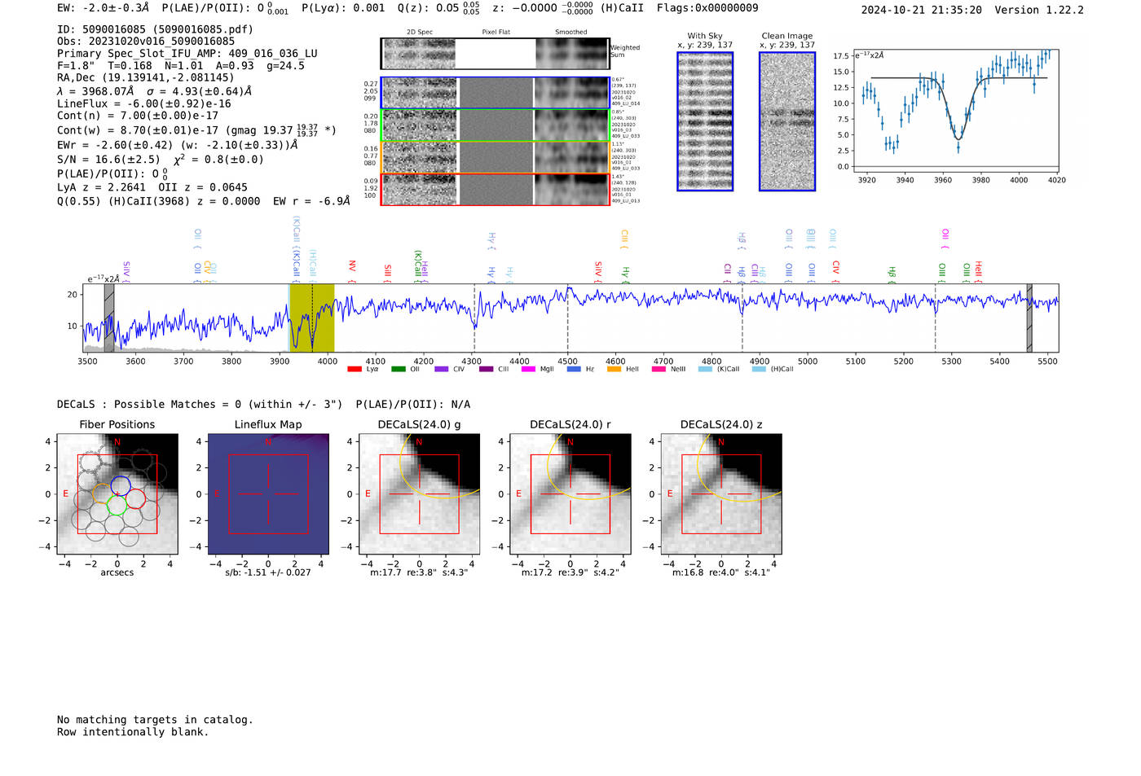Image resolution: width=1141 pixels, height=776 pixels.
Task: Click the orange HeII legend swatch
Action: tap(615, 370)
